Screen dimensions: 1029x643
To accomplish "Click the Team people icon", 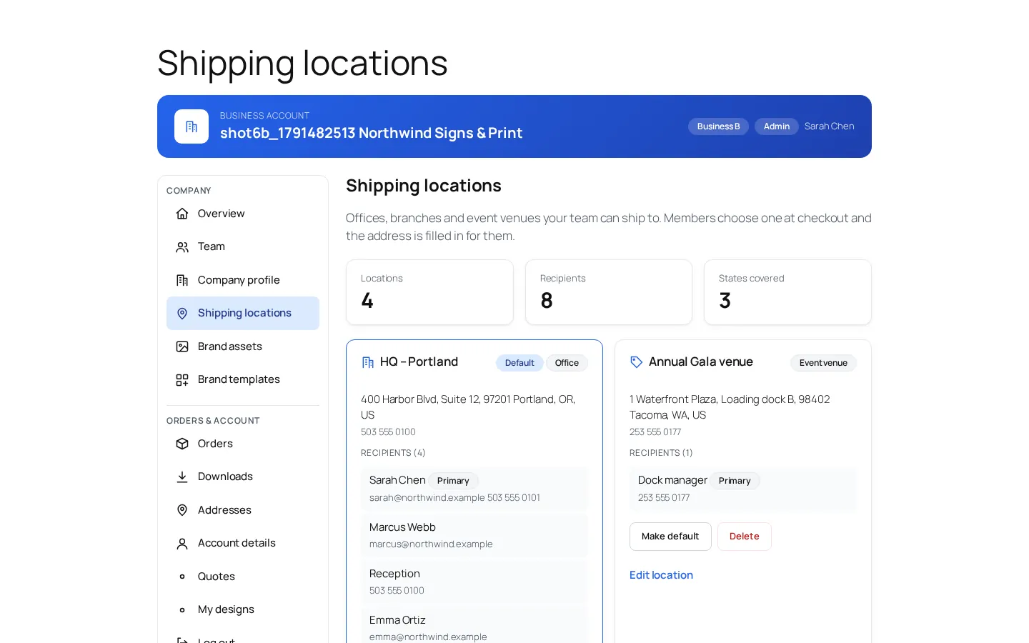I will point(182,247).
